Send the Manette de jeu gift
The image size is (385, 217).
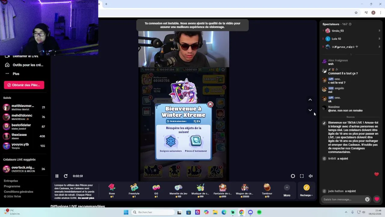coord(178,190)
